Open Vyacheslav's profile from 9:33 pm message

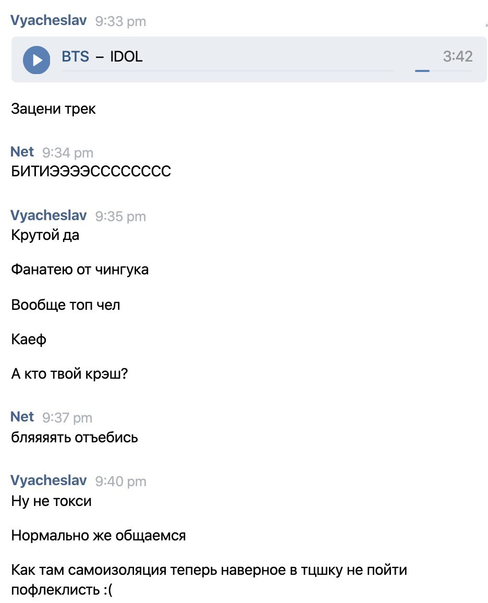click(x=48, y=20)
